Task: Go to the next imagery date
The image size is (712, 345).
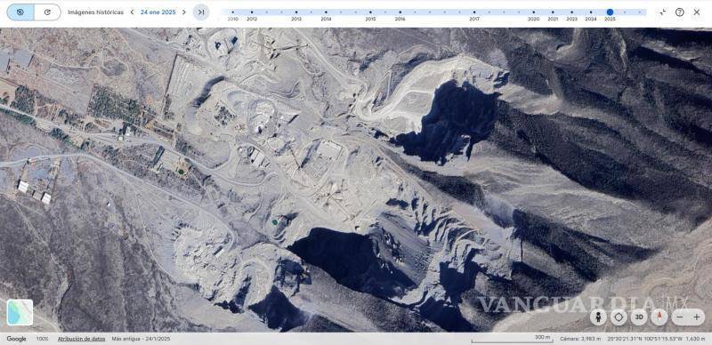Action: pos(184,12)
